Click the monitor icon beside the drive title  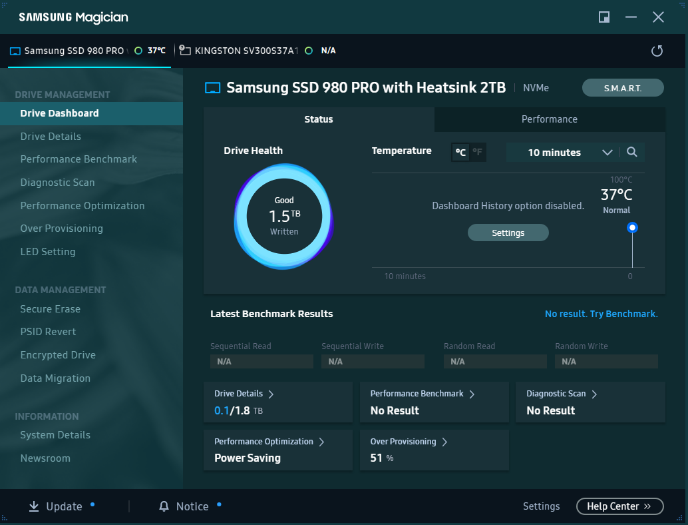point(213,88)
